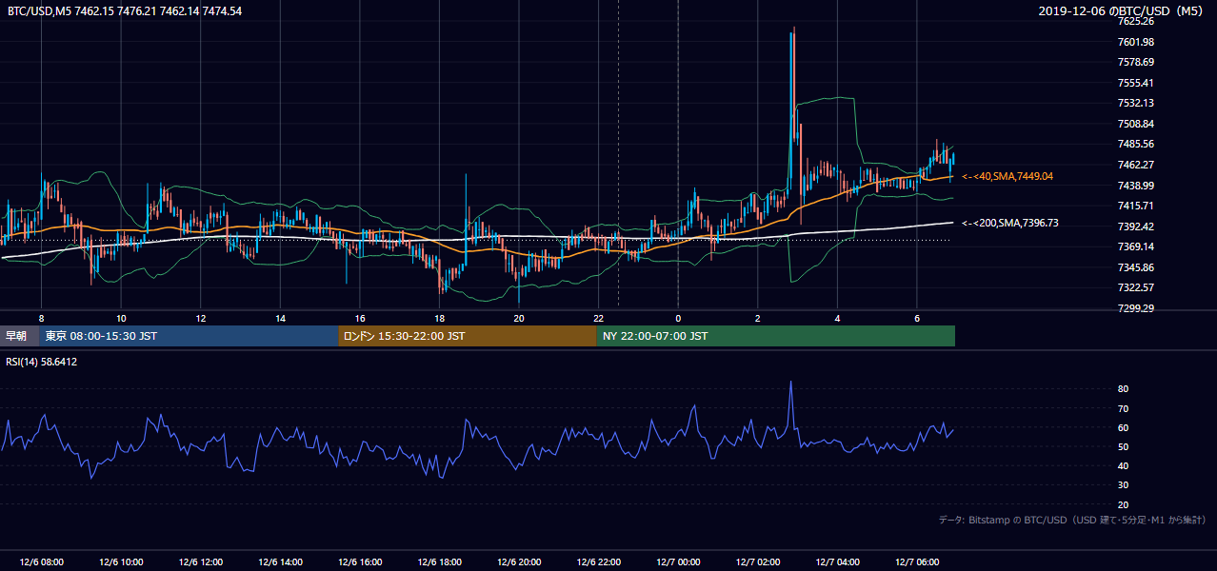Click RSI scale value 20
This screenshot has height=571, width=1217.
(1124, 504)
